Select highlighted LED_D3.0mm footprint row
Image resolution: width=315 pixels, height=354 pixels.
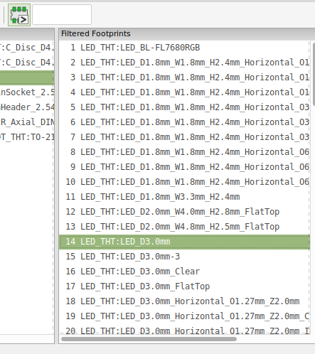click(x=184, y=242)
